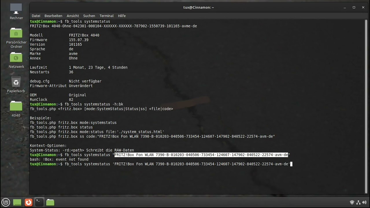Launch Firefox from the panel
This screenshot has height=208, width=370.
28,202
